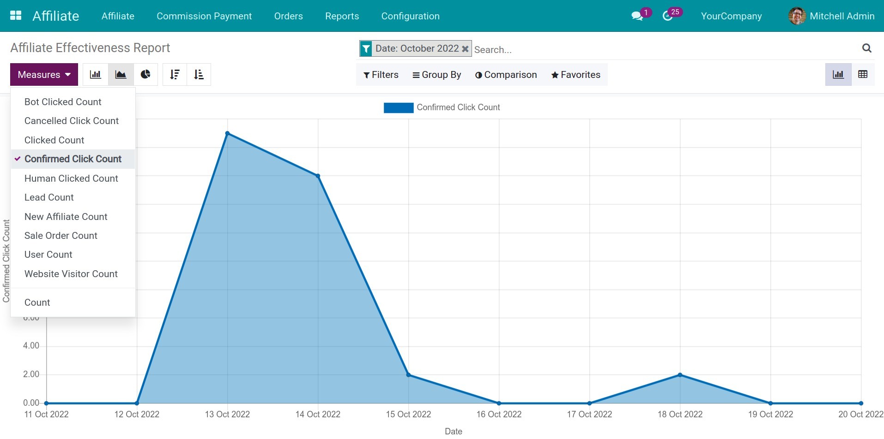Open the Favorites menu
Viewport: 884px width, 439px height.
(575, 74)
